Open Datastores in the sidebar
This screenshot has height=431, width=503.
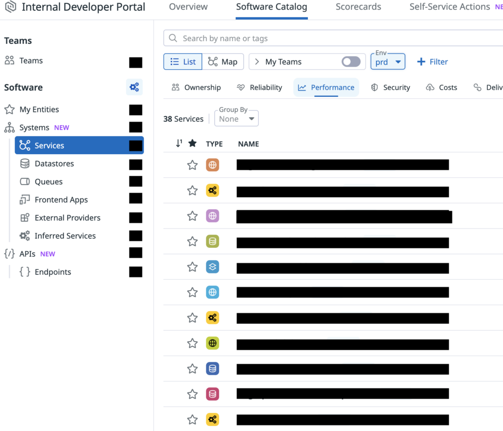54,163
